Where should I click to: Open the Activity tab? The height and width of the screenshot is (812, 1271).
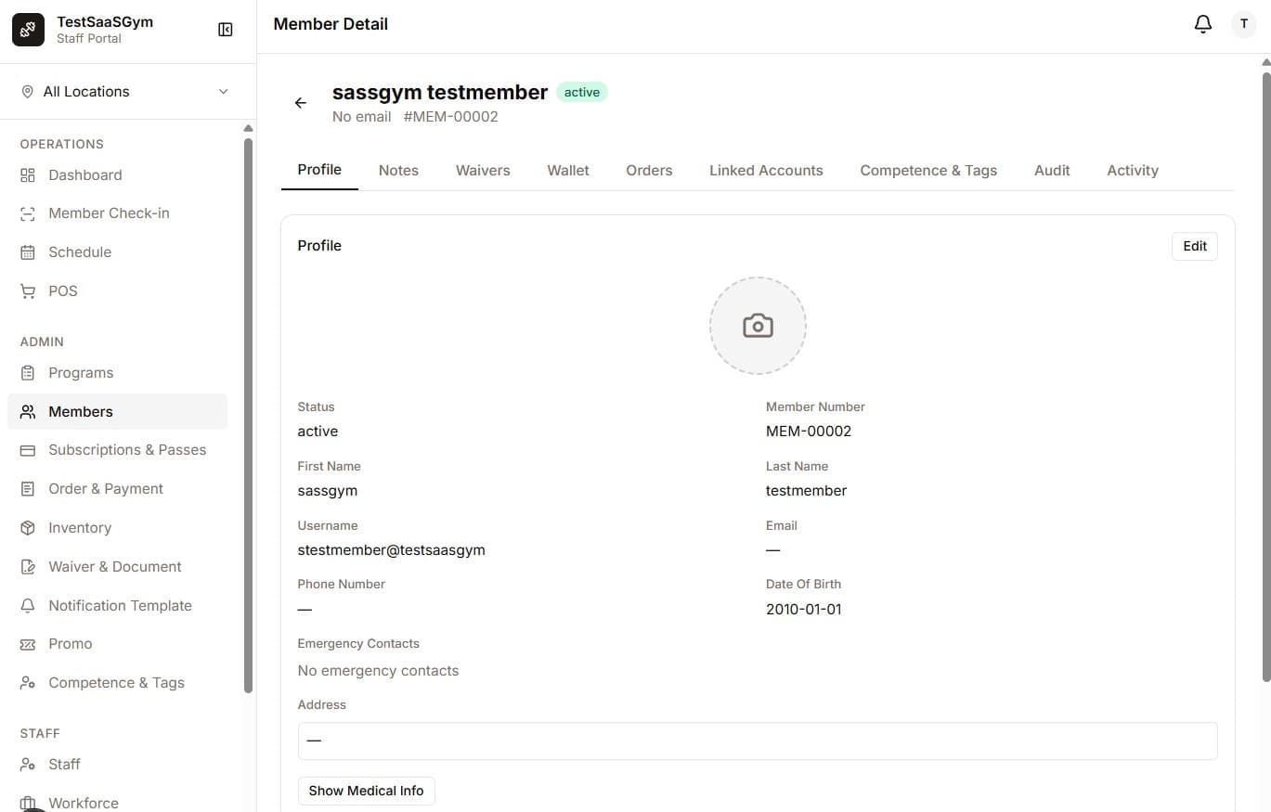[1133, 171]
